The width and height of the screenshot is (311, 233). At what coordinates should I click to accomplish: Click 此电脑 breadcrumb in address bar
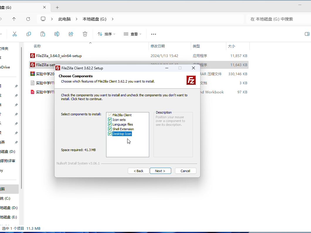point(64,19)
